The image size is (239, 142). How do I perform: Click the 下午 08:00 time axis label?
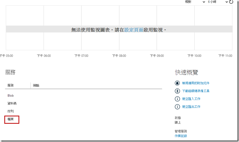(x=119, y=56)
